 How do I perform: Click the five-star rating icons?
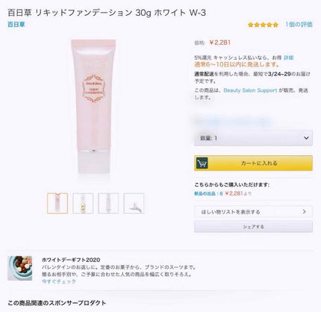(263, 25)
